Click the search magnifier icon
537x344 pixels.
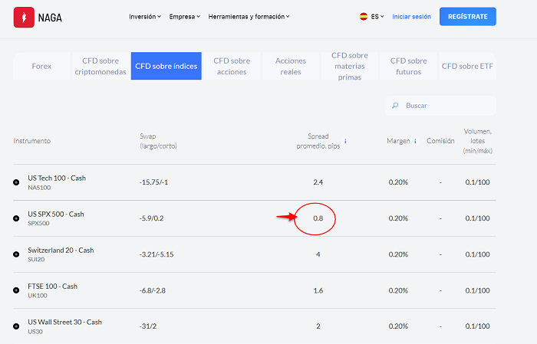pyautogui.click(x=395, y=105)
